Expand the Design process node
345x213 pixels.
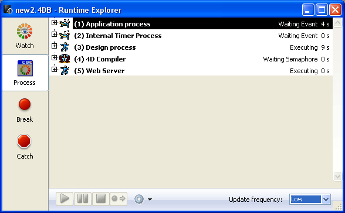(x=54, y=46)
